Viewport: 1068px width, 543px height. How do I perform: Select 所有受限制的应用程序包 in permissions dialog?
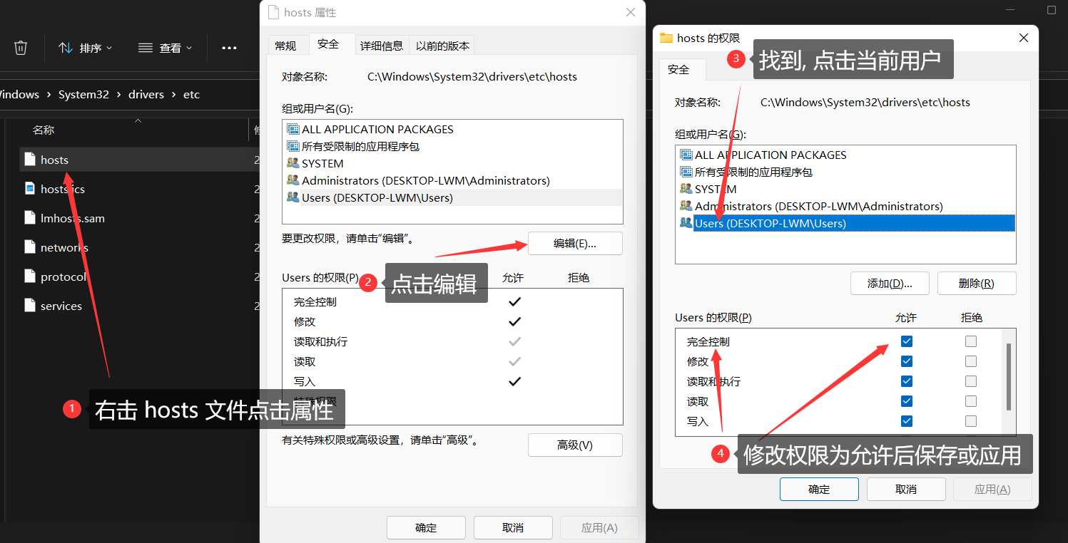[845, 172]
